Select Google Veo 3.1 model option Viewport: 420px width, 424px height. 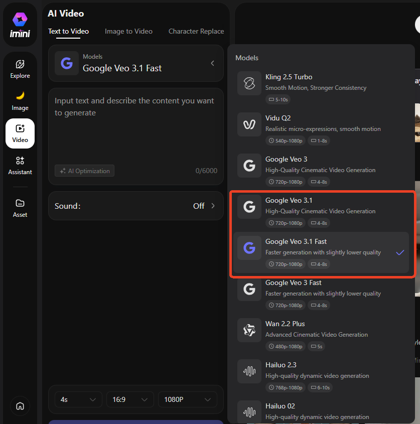click(321, 211)
